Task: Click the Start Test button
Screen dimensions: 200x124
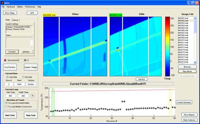Action: coord(10,115)
